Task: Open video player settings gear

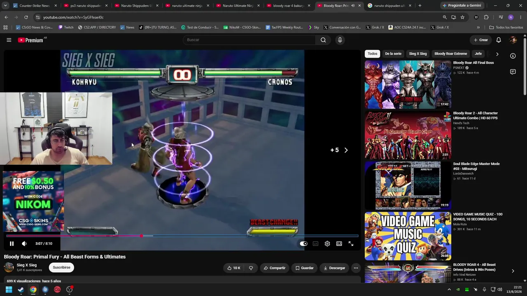Action: 327,244
